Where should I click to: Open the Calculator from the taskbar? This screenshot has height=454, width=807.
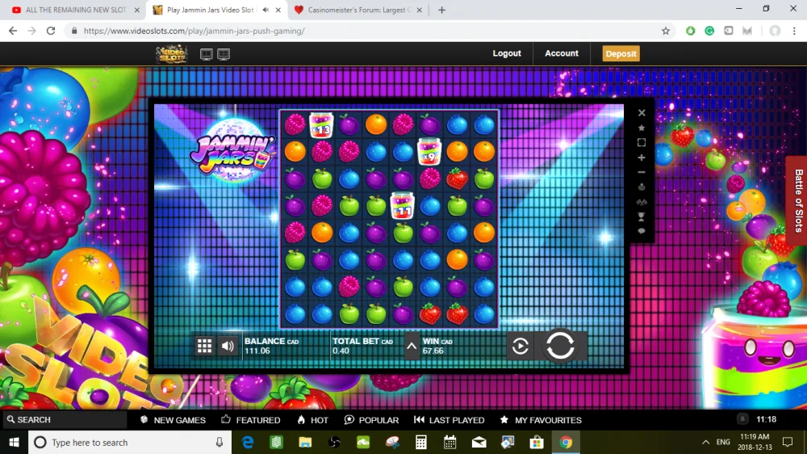point(421,442)
